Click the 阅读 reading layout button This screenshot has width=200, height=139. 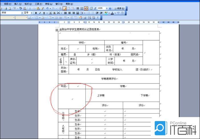click(119, 9)
